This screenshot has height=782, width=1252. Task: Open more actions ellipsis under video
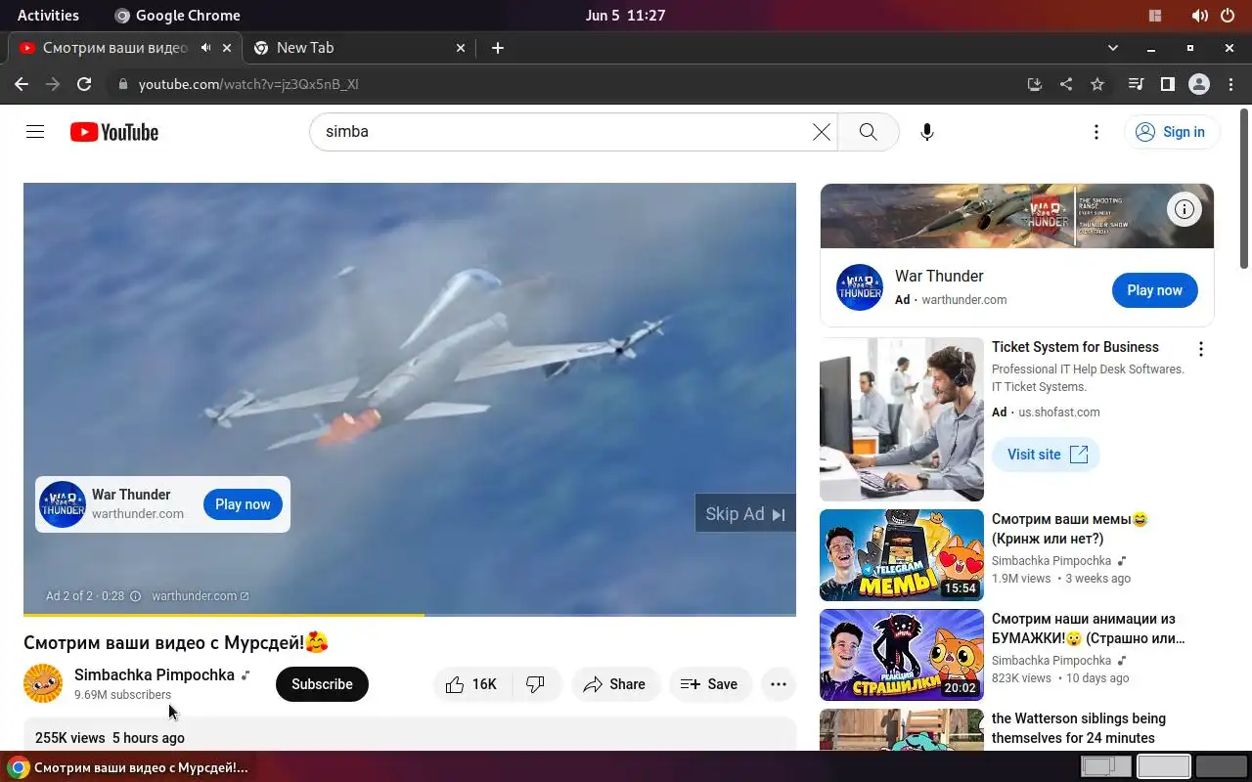click(x=779, y=684)
